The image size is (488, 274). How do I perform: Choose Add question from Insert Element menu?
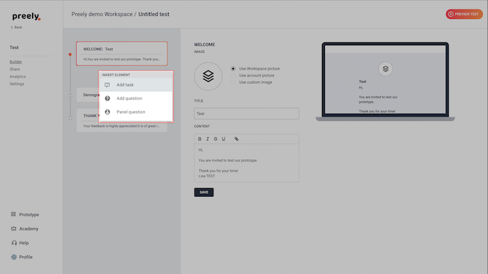[136, 98]
